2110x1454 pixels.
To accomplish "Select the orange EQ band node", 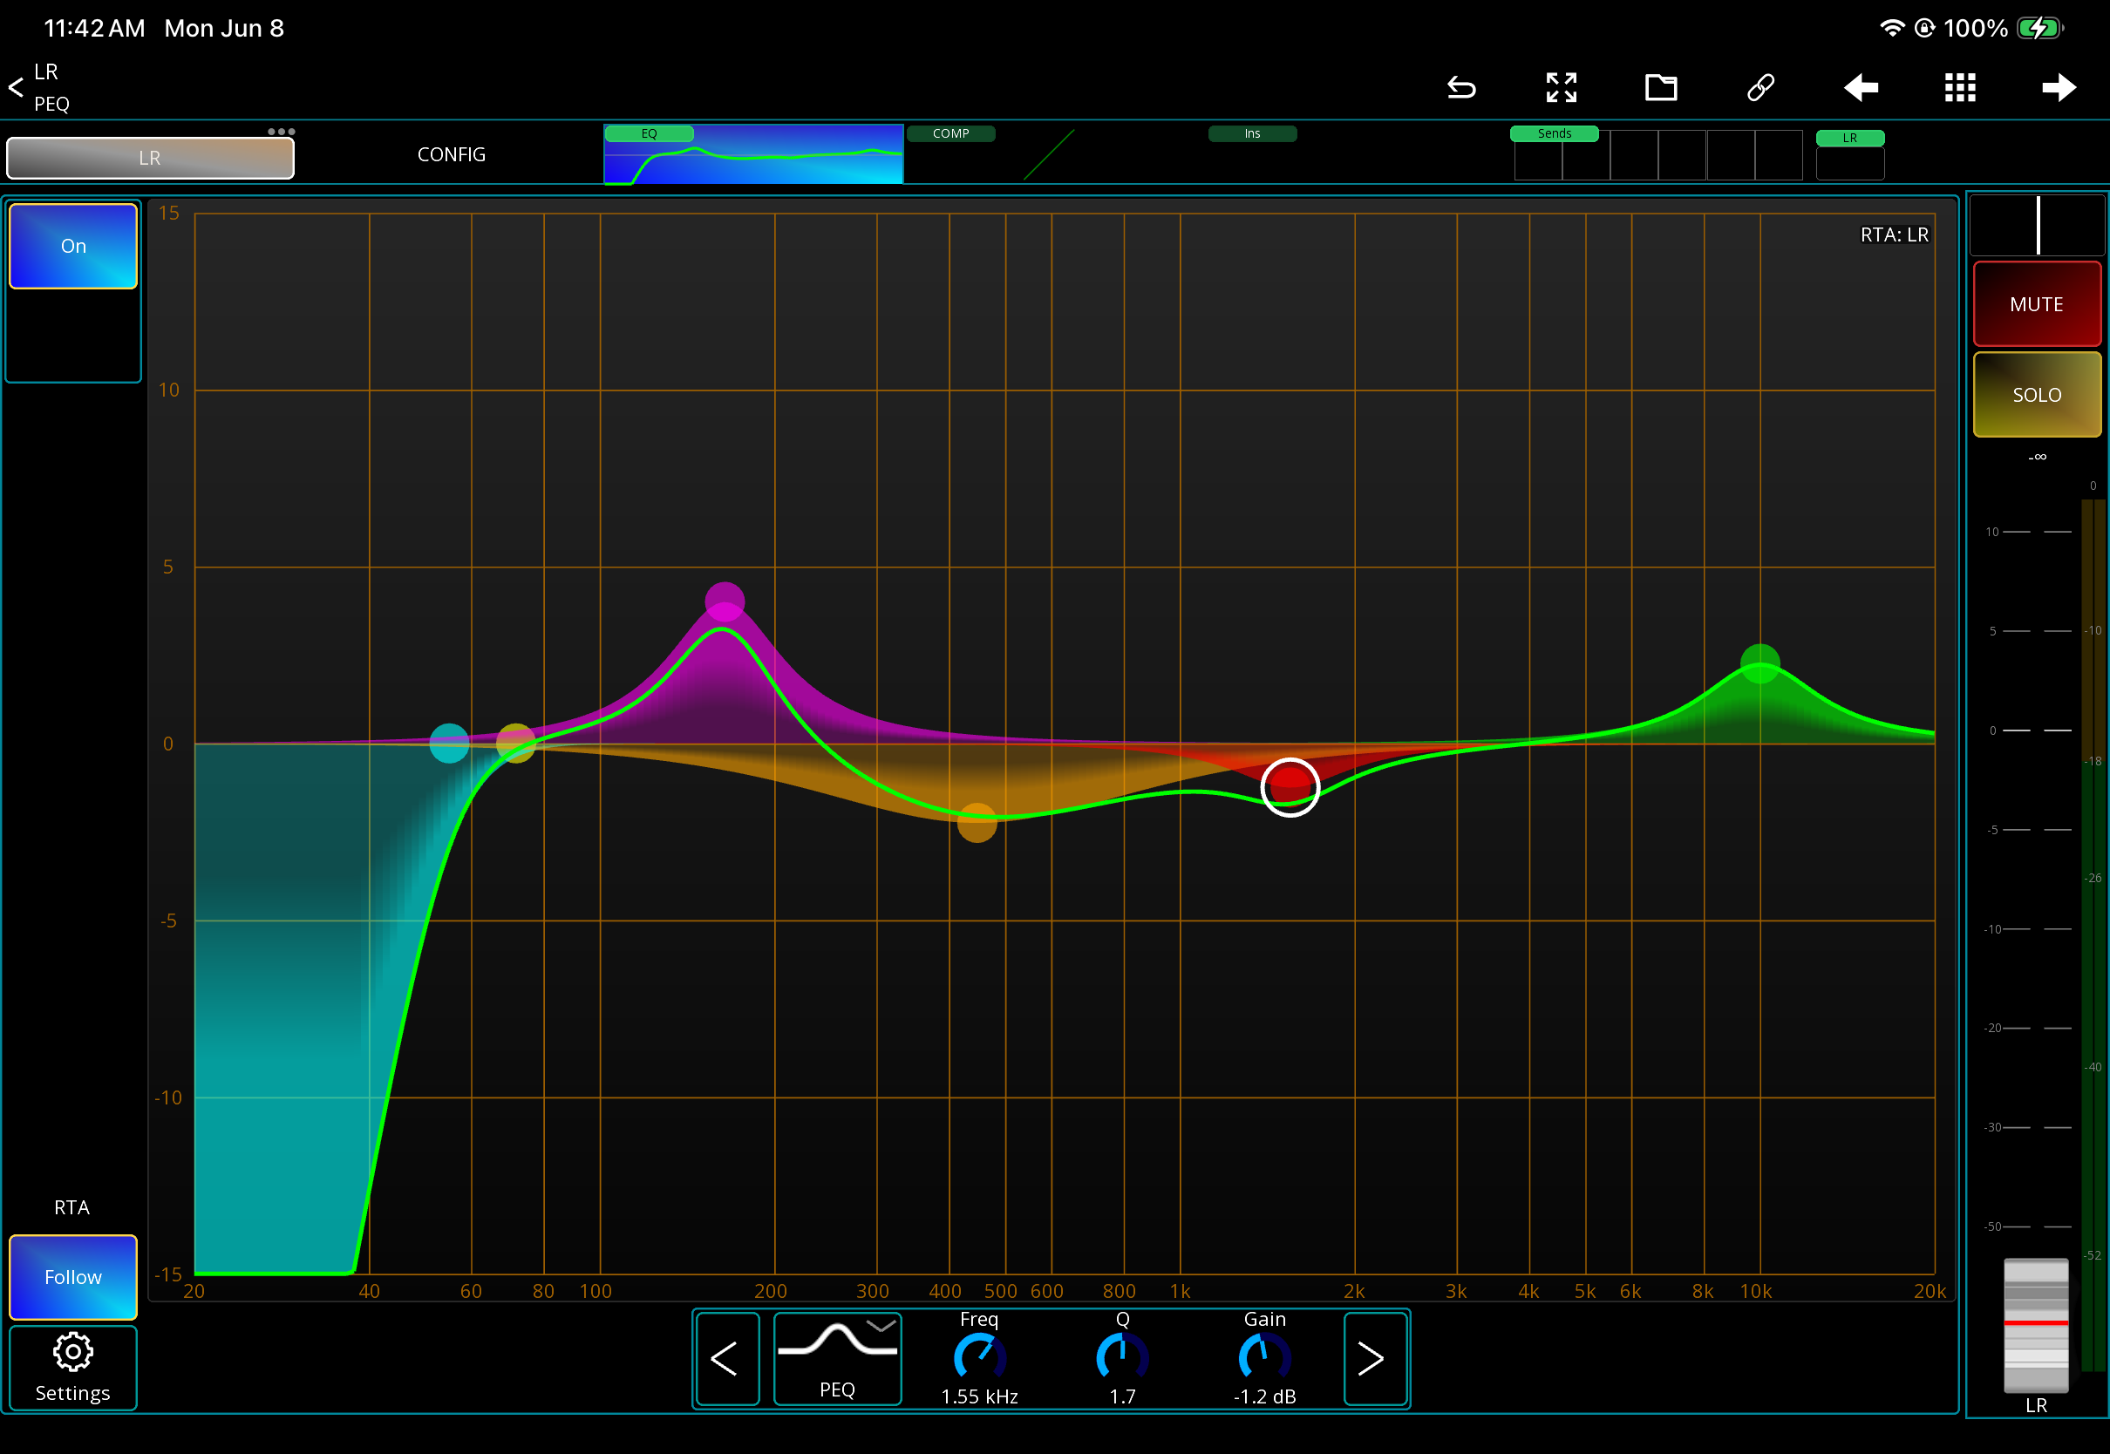I will point(977,823).
